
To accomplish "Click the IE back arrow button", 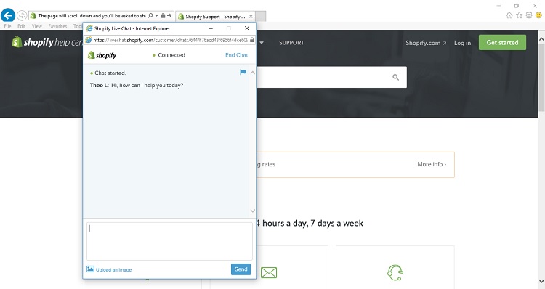I will [8, 15].
